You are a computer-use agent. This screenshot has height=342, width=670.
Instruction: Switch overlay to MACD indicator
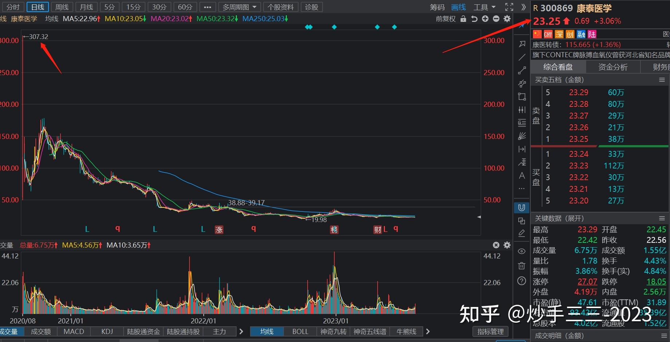(74, 331)
